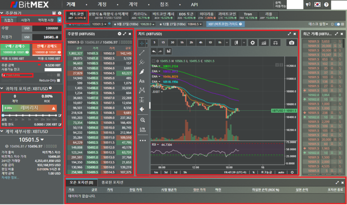Open order panel settings gear next to 주문하기
Viewport: 347px width, 205px height.
tap(60, 13)
